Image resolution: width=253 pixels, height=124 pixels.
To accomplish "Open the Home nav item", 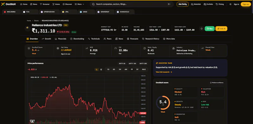I will pyautogui.click(x=24, y=4).
